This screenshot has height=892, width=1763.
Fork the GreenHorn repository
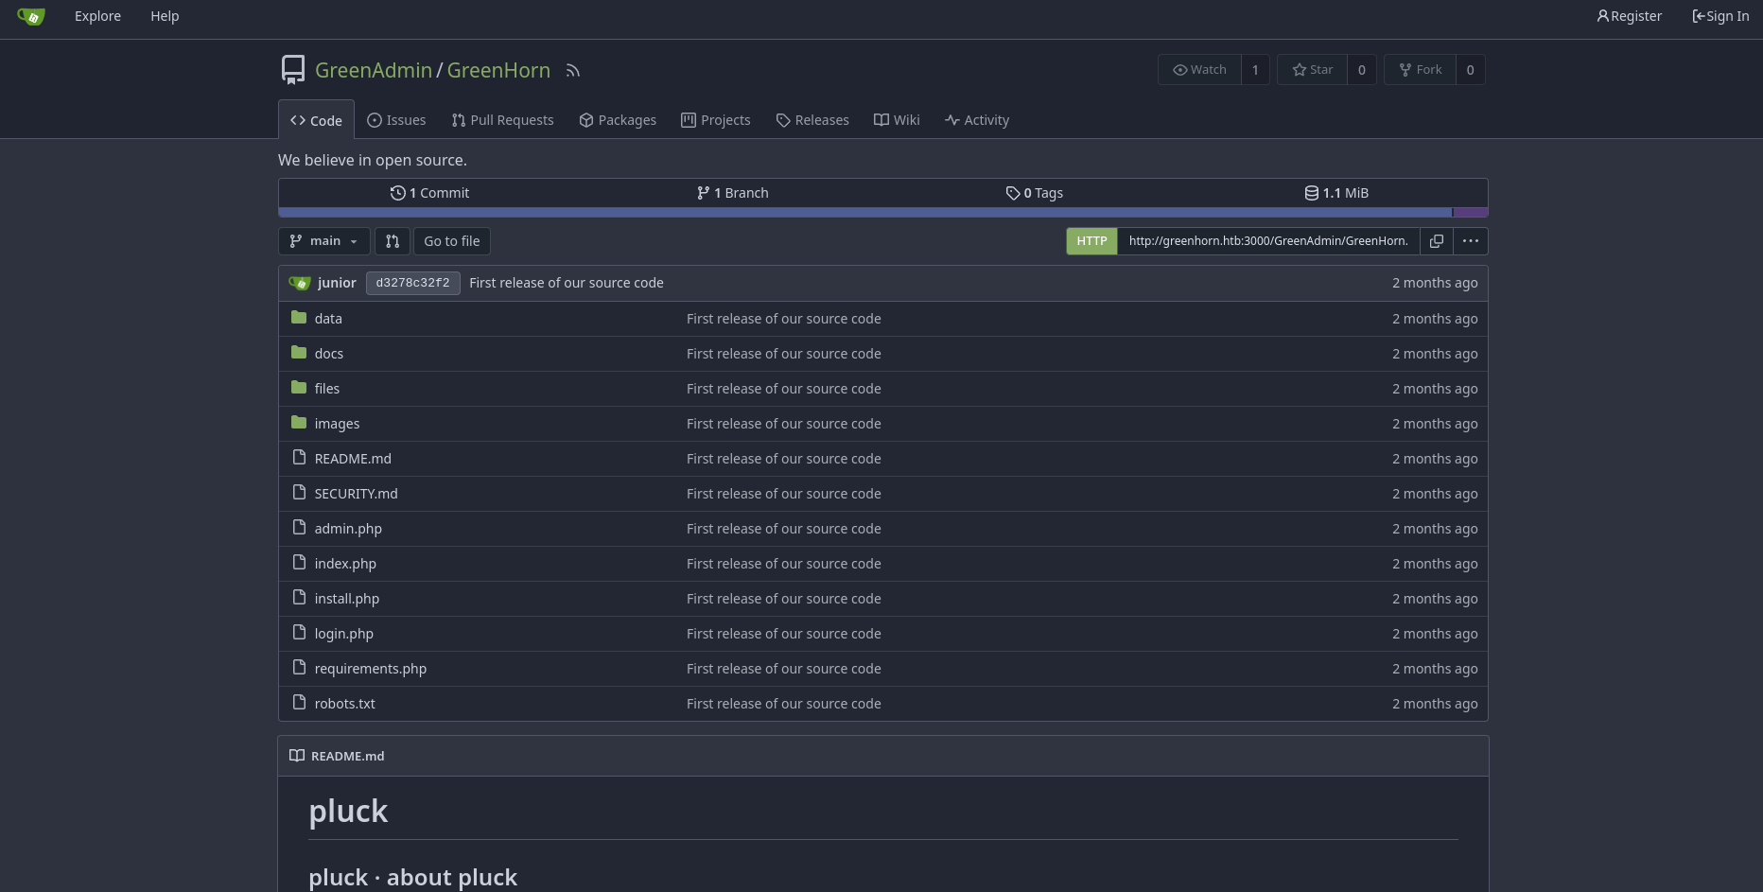pos(1420,70)
